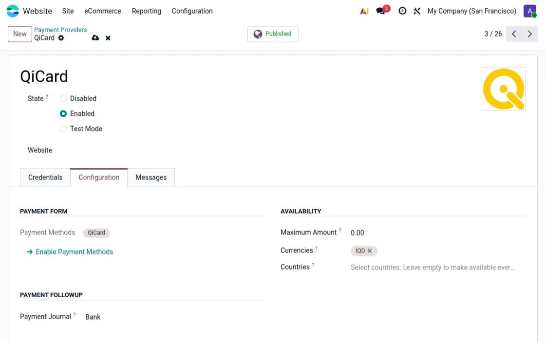Go to the previous record arrow

514,34
